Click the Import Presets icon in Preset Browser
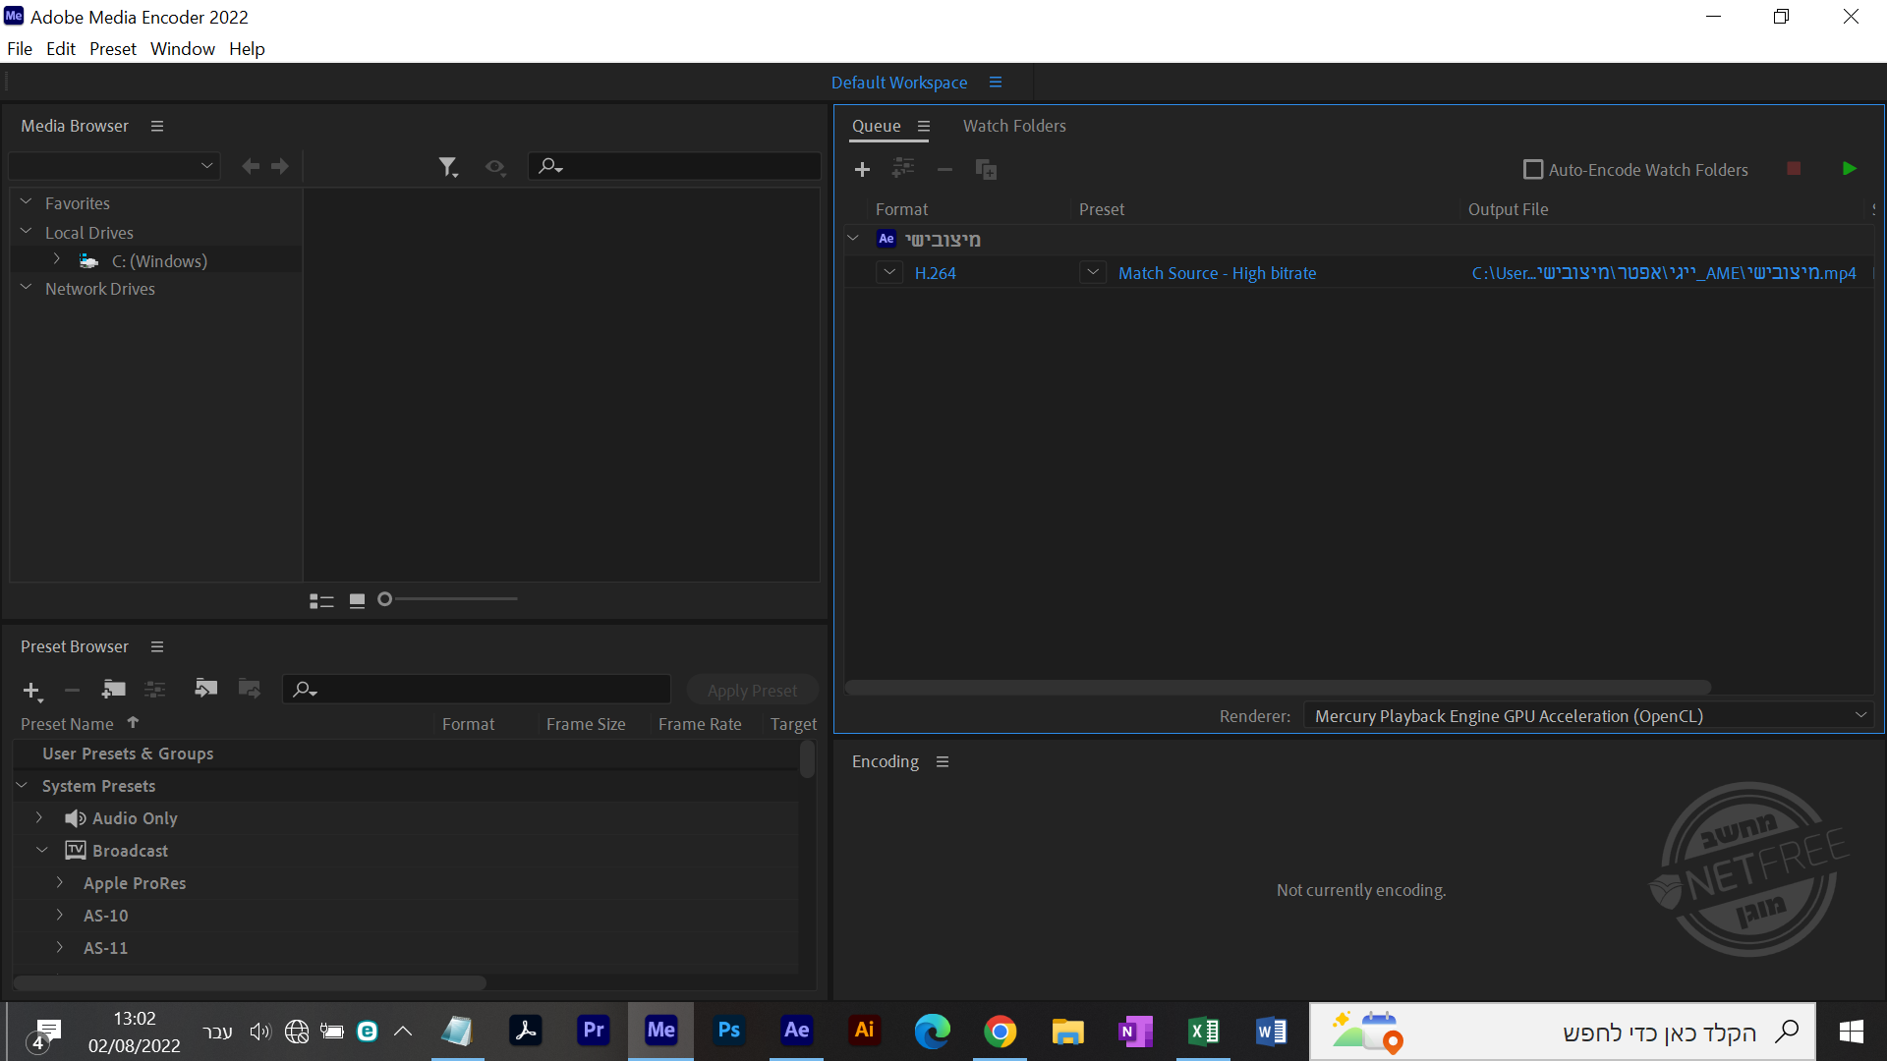The width and height of the screenshot is (1887, 1061). pyautogui.click(x=205, y=689)
